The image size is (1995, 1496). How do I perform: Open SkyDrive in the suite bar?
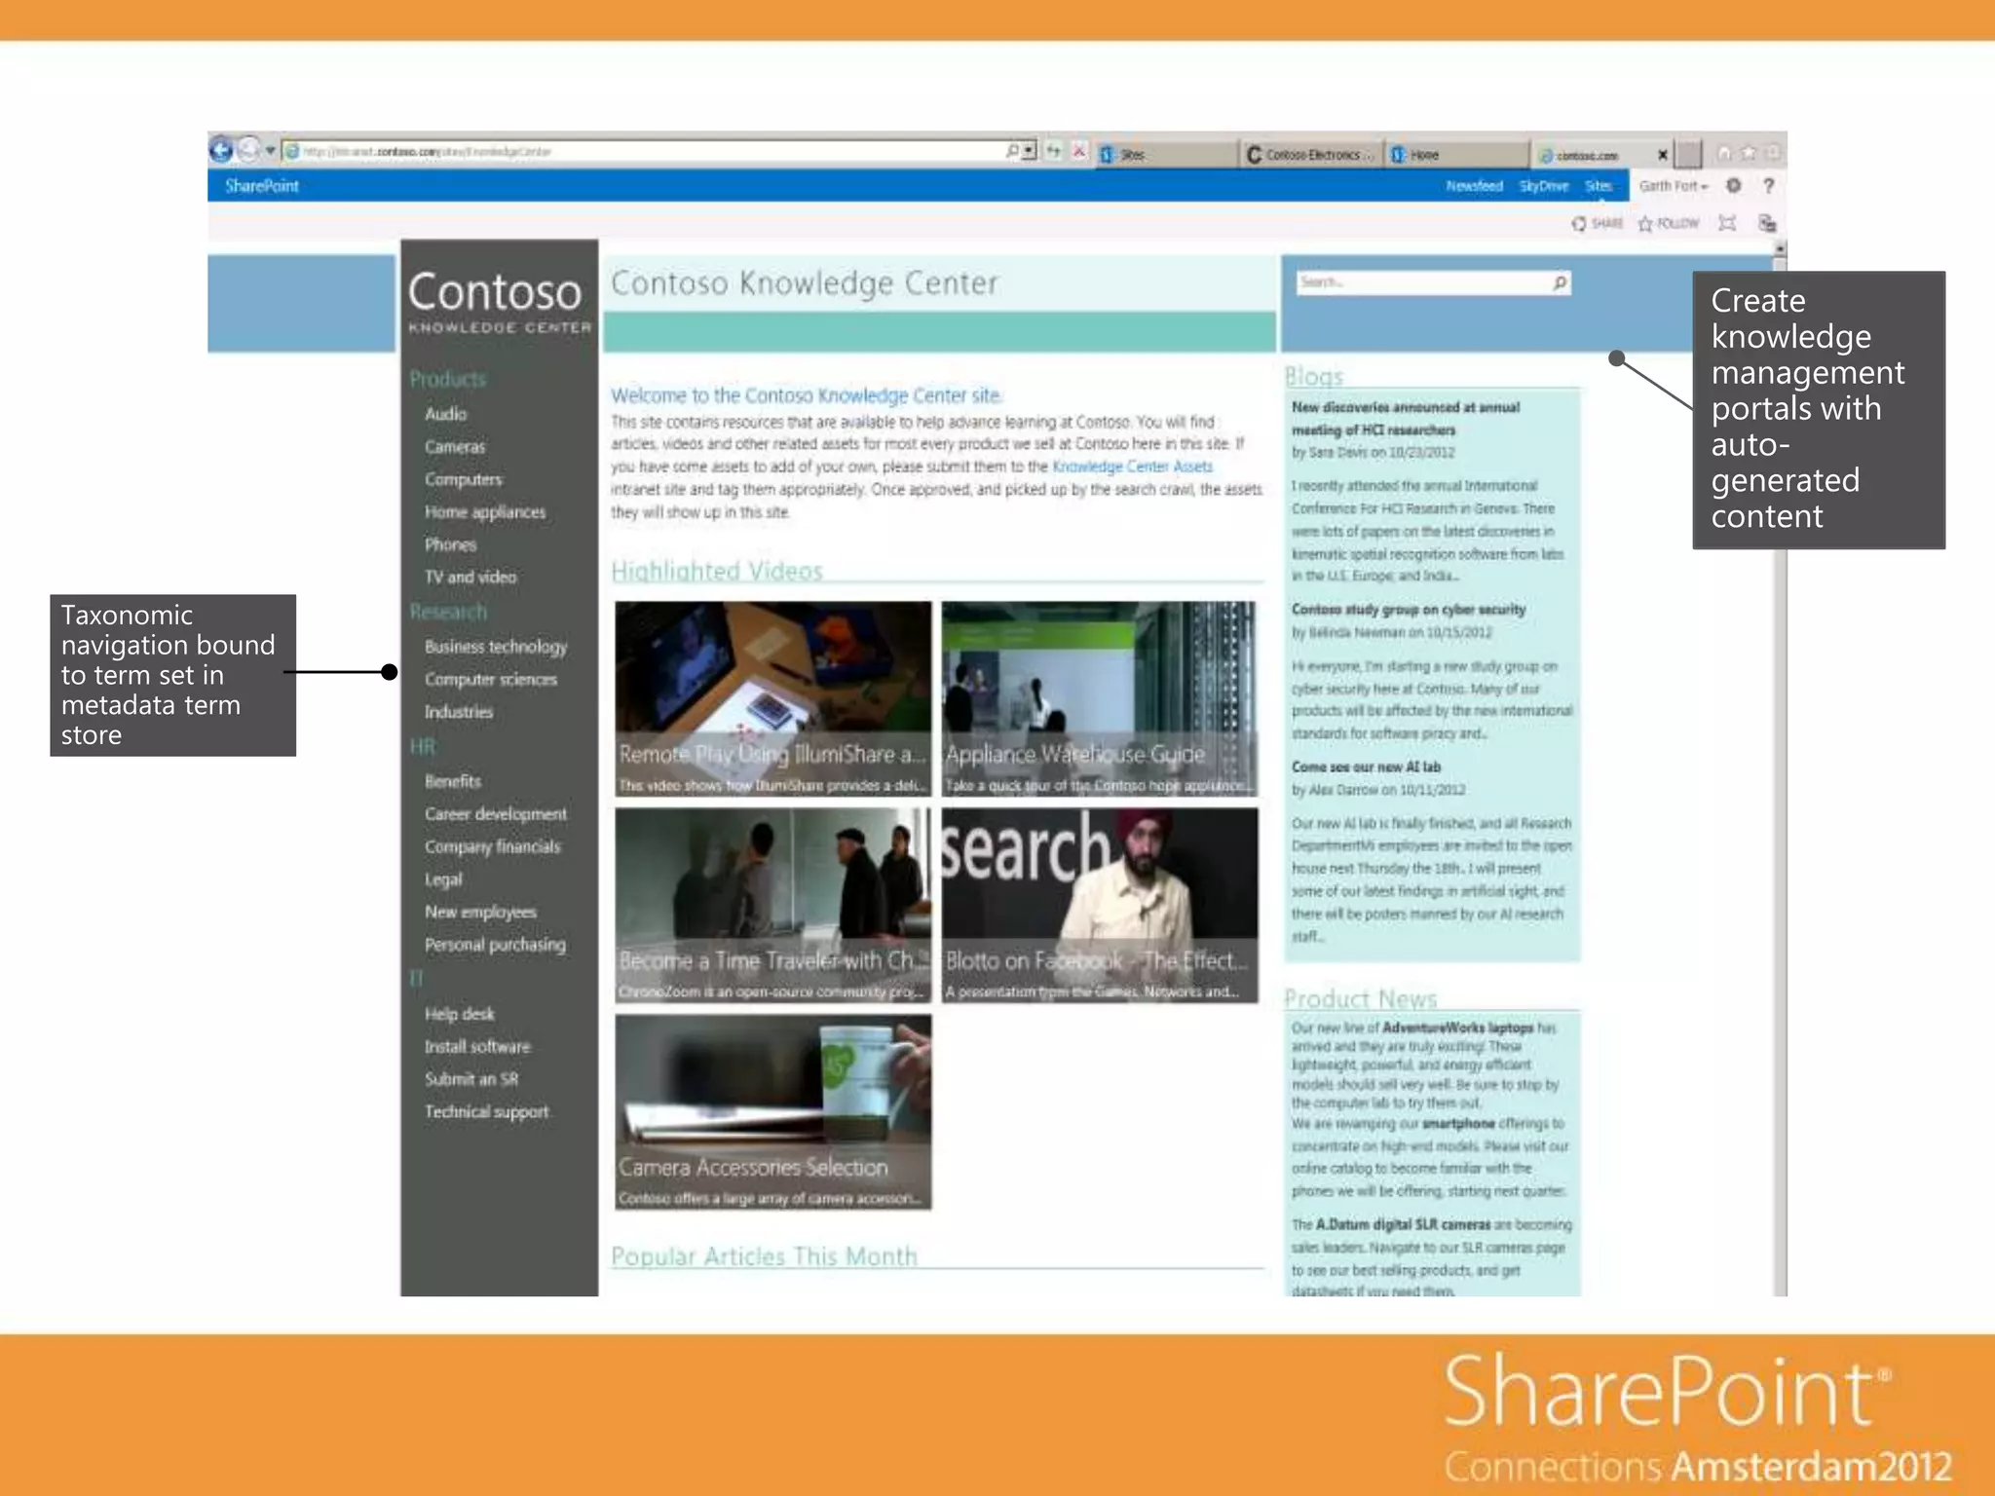tap(1543, 186)
